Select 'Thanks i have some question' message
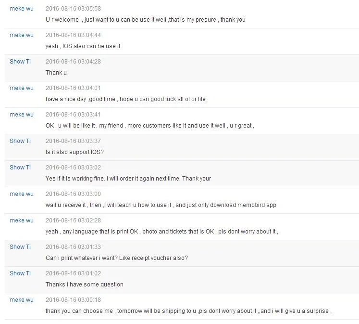The image size is (359, 324). (84, 285)
